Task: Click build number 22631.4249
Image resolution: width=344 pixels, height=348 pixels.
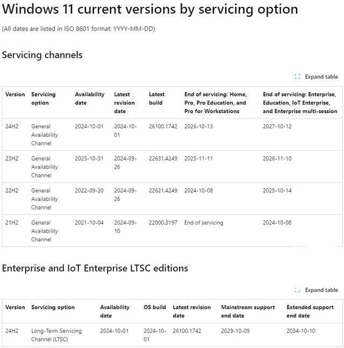Action: click(x=163, y=158)
